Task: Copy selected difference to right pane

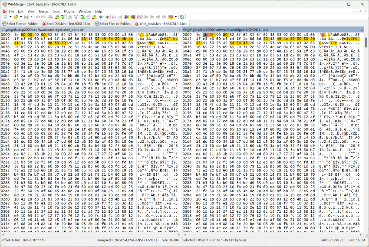Action: (x=100, y=16)
